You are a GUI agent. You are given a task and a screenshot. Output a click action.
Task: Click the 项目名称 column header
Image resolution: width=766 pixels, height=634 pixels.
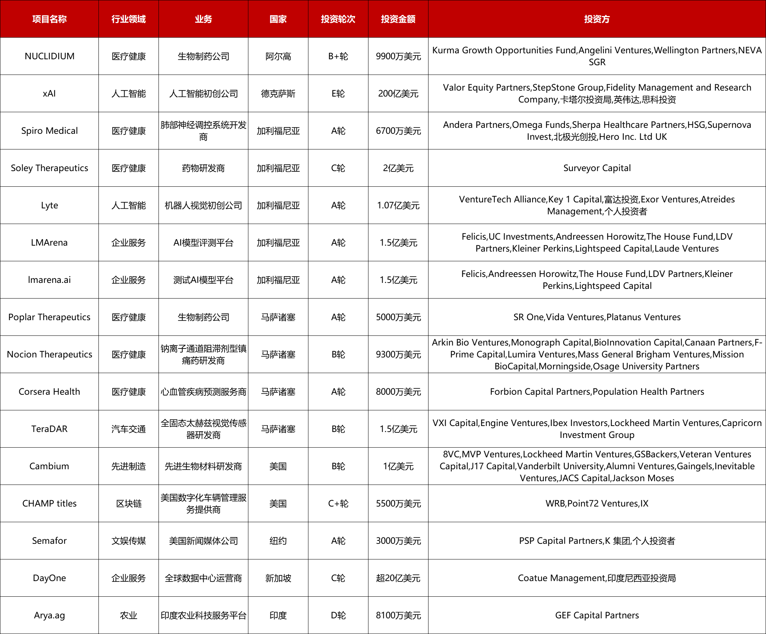[49, 19]
